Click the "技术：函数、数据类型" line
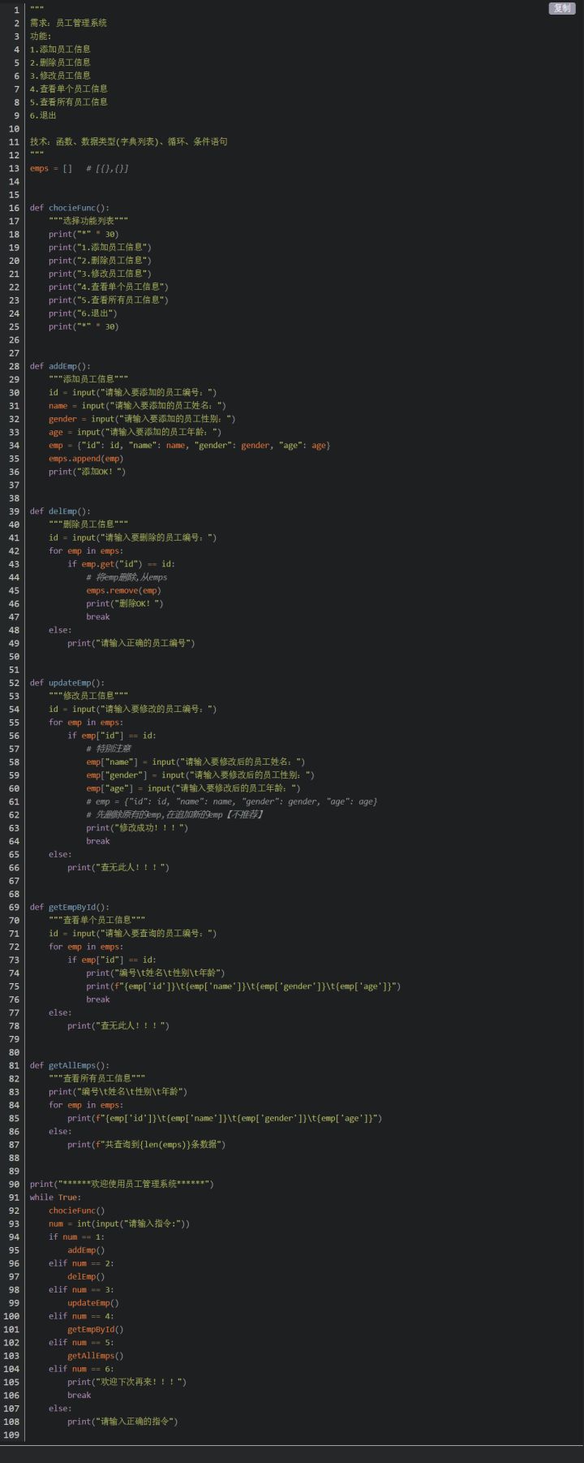The width and height of the screenshot is (584, 1463). point(128,141)
